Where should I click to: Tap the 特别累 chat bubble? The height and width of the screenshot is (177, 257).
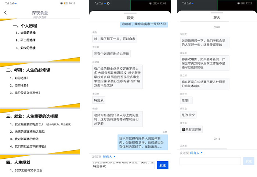click(99, 99)
